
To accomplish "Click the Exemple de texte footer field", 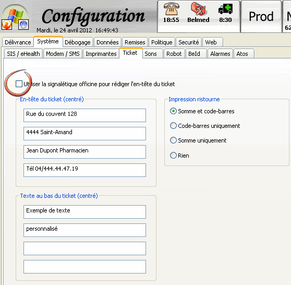I will (x=84, y=212).
